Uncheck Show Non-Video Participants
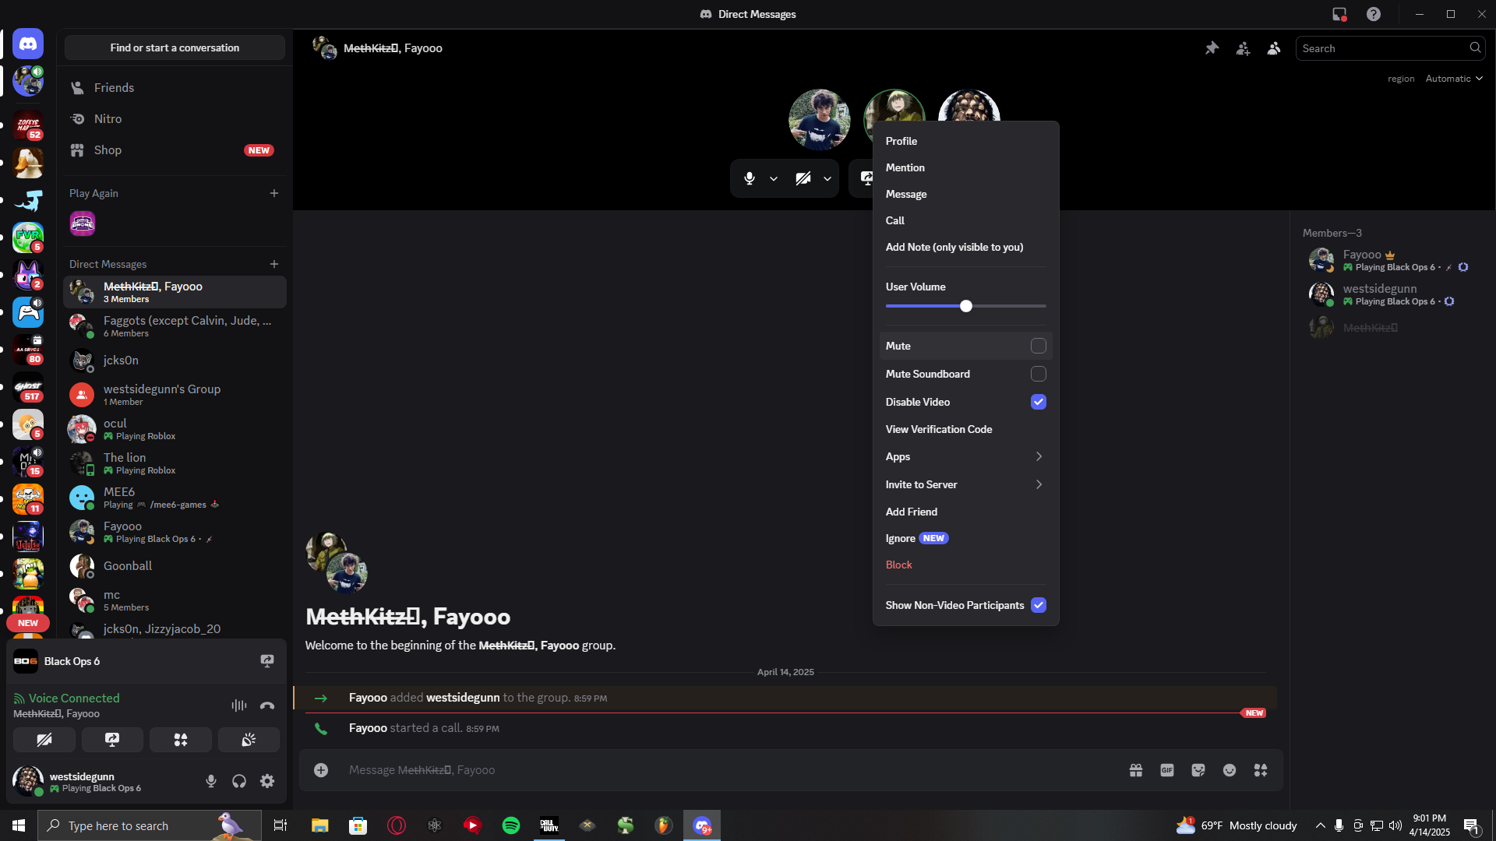This screenshot has height=841, width=1496. coord(1039,605)
